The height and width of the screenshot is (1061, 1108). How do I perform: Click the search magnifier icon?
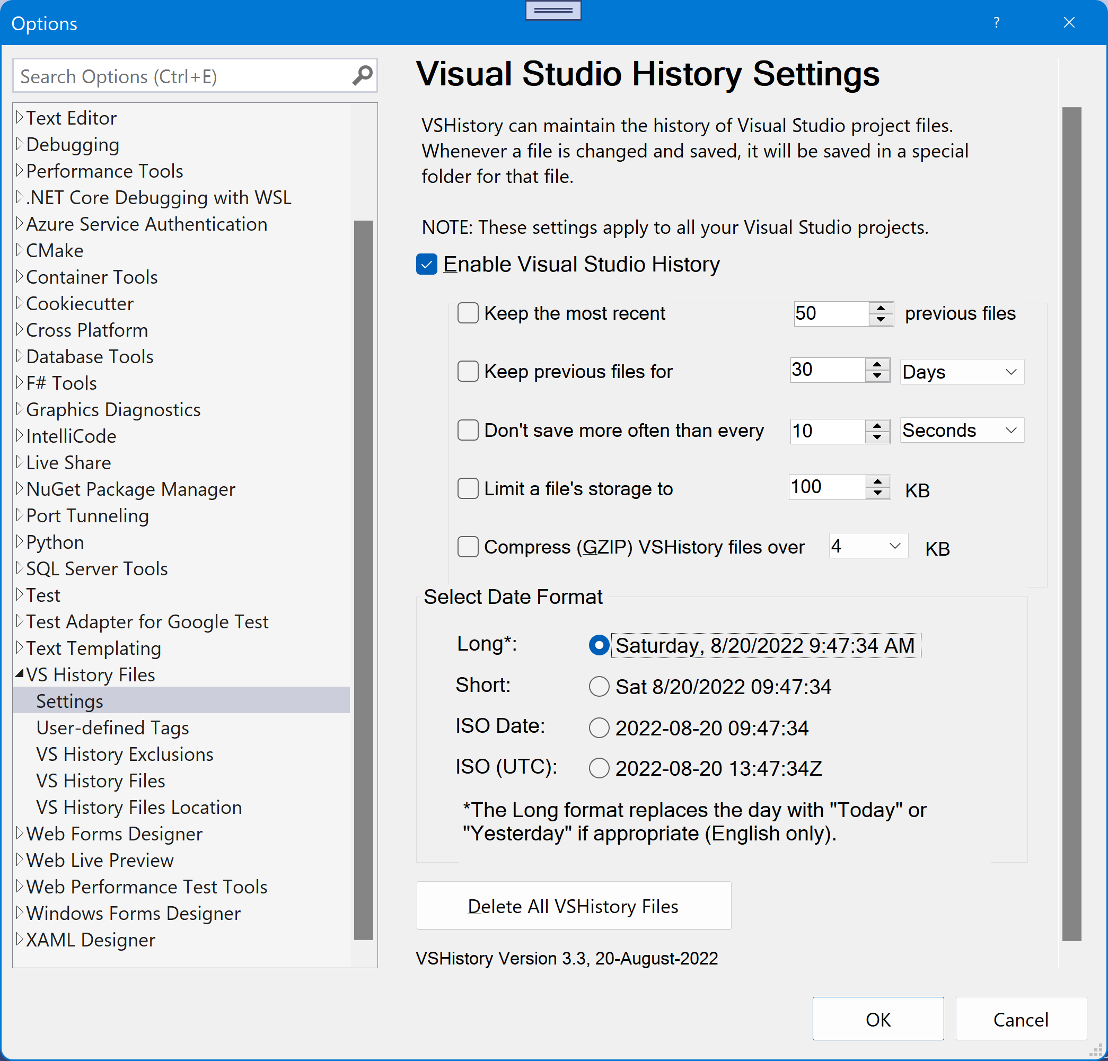click(363, 76)
